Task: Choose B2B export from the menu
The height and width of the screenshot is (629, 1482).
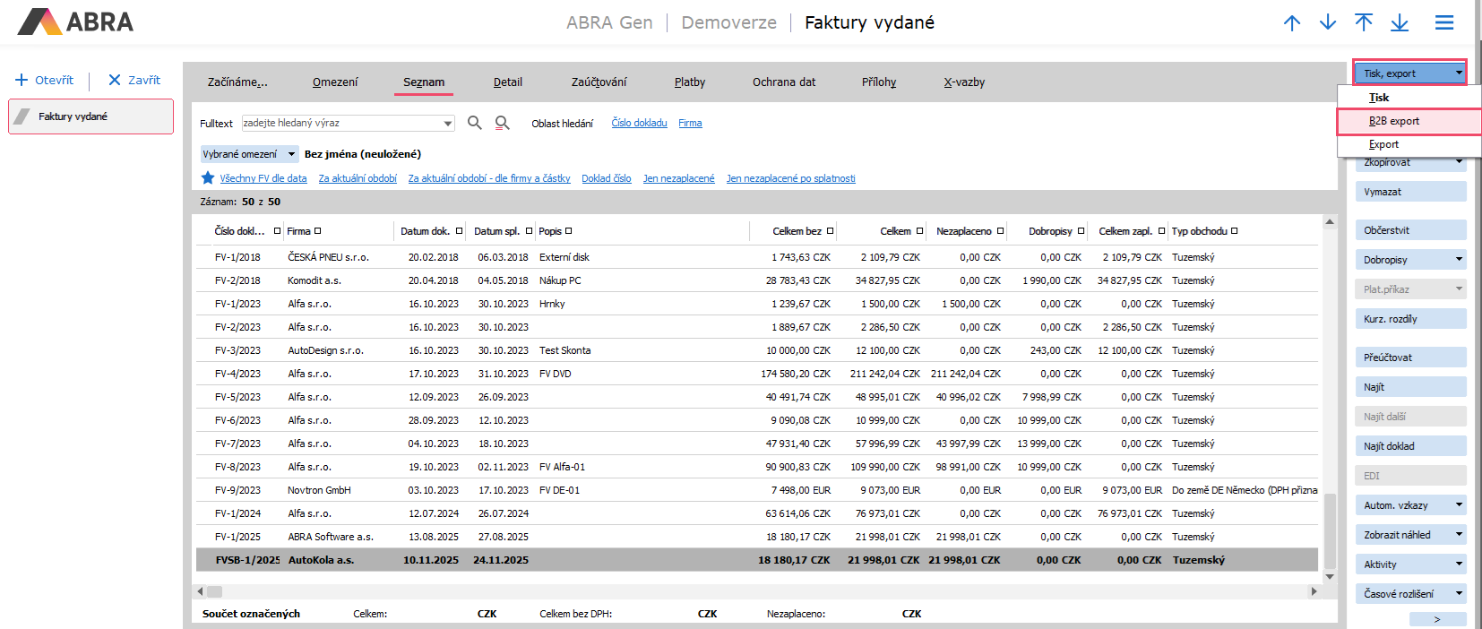Action: pos(1394,121)
